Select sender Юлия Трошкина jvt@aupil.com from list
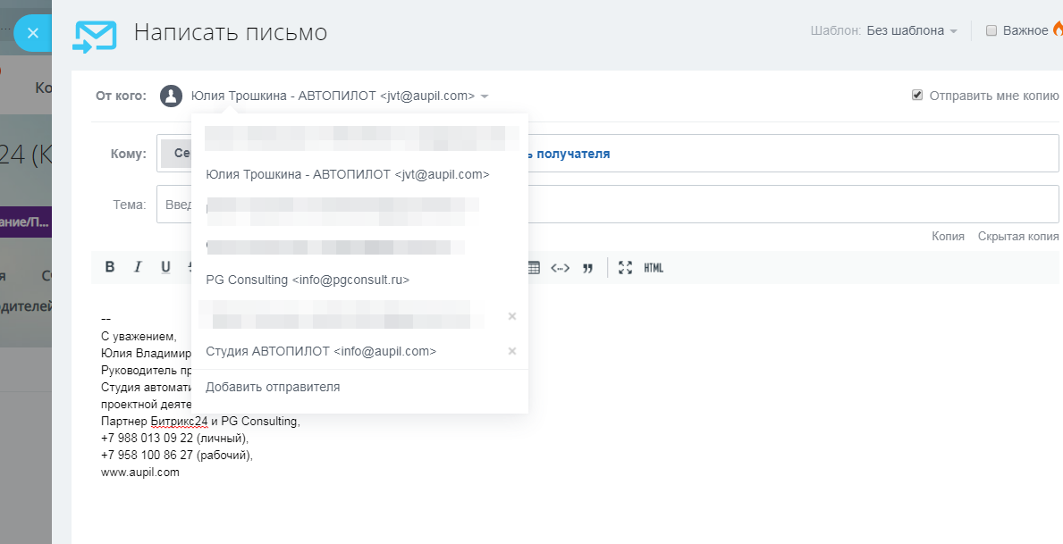The width and height of the screenshot is (1063, 544). tap(347, 174)
